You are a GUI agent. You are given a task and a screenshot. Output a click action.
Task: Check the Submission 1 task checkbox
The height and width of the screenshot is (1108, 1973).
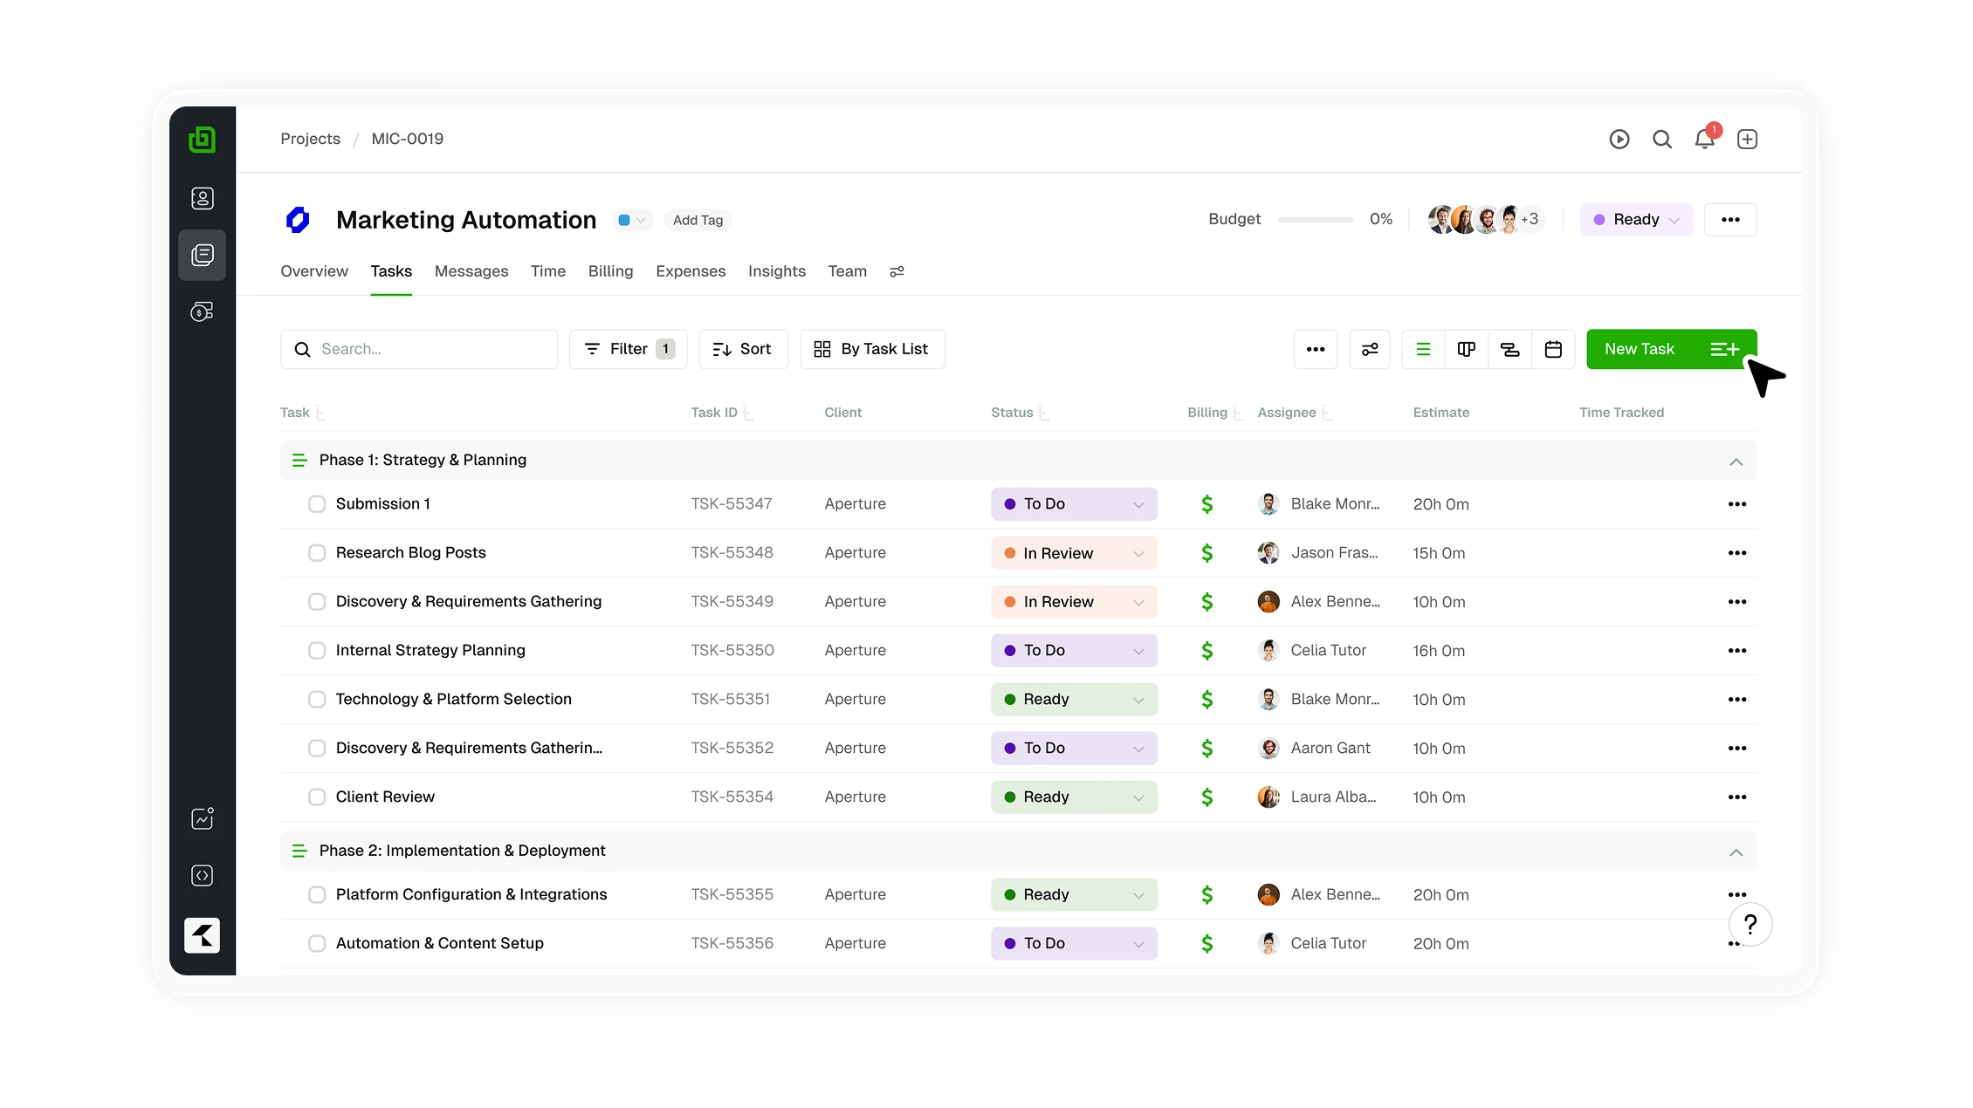pos(317,504)
